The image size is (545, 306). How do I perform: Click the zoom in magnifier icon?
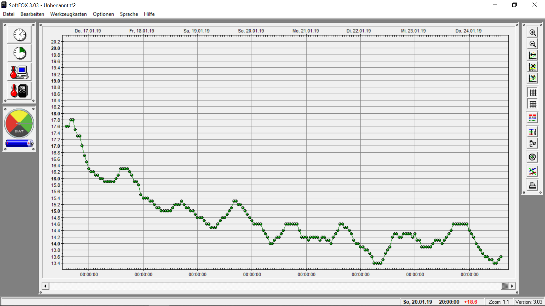(533, 33)
